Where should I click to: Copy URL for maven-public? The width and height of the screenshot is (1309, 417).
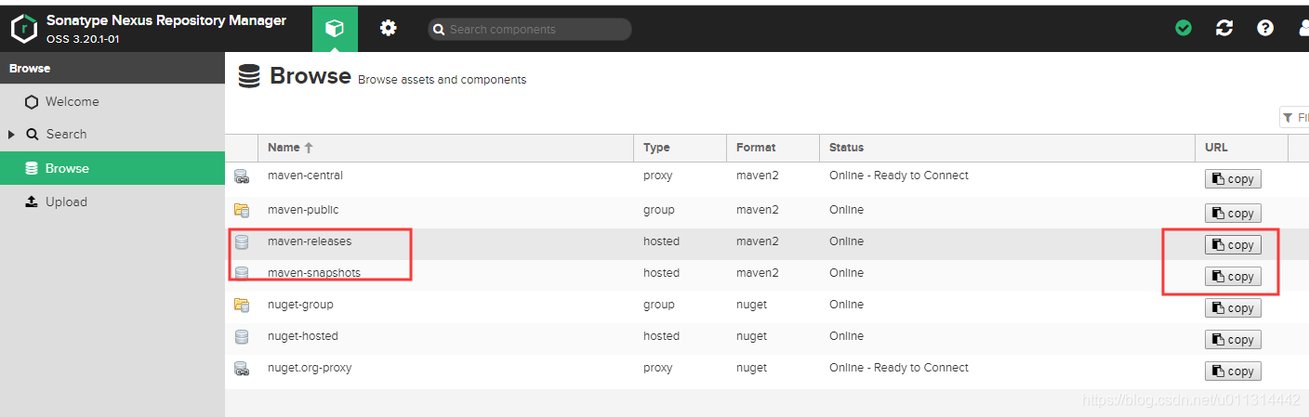pos(1233,214)
